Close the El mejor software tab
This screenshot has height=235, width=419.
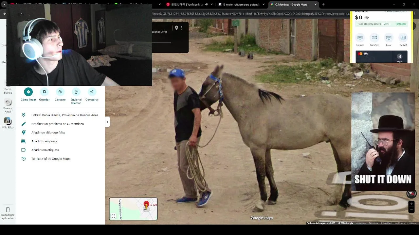pyautogui.click(x=263, y=5)
